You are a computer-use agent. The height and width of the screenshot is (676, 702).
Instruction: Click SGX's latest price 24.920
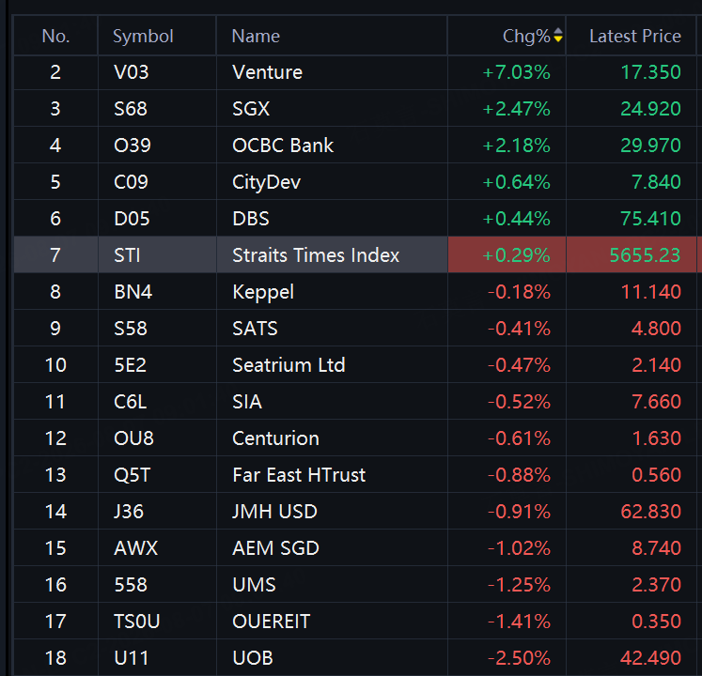point(650,109)
